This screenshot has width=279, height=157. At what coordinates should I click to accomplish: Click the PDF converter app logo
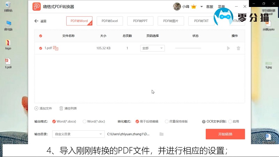(x=37, y=7)
